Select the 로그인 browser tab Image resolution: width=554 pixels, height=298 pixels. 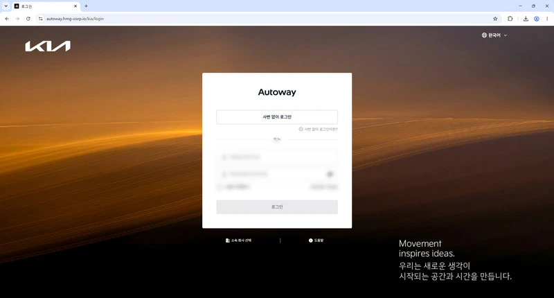click(45, 6)
